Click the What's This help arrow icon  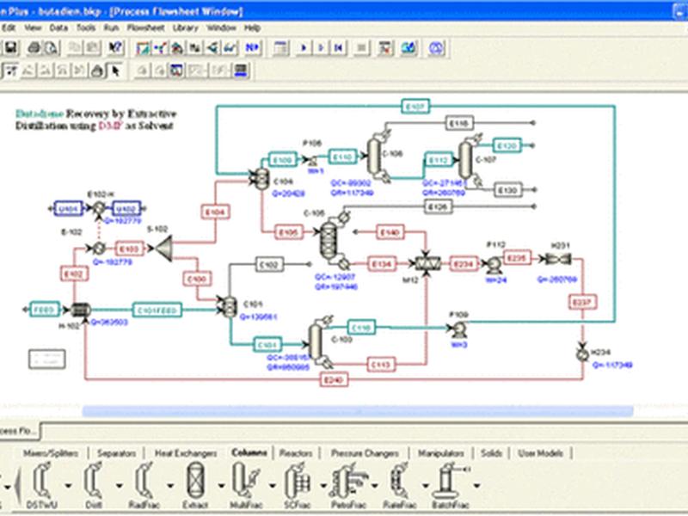pyautogui.click(x=115, y=47)
